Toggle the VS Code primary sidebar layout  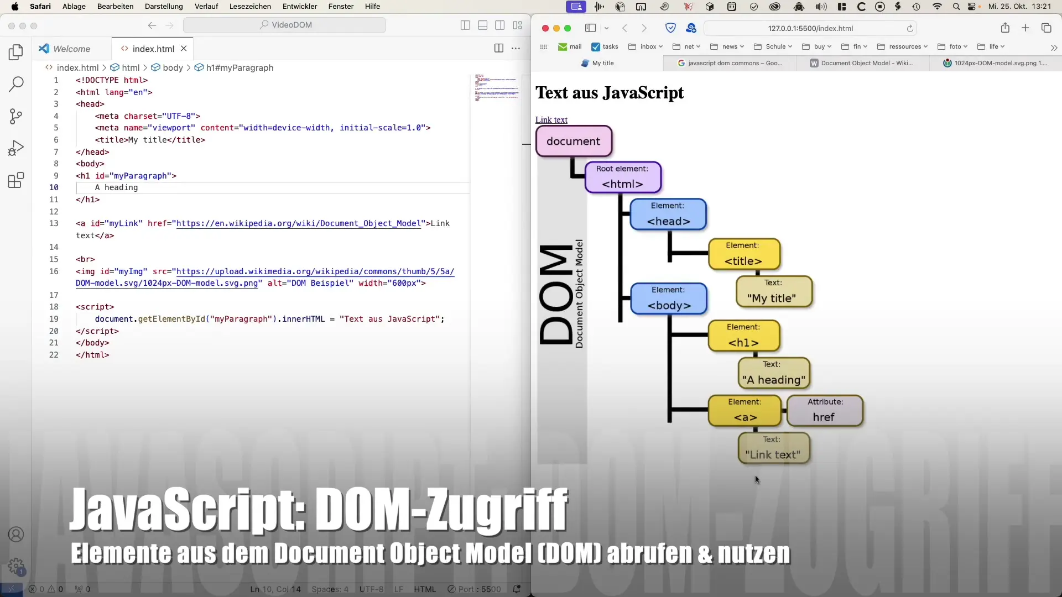pyautogui.click(x=465, y=25)
